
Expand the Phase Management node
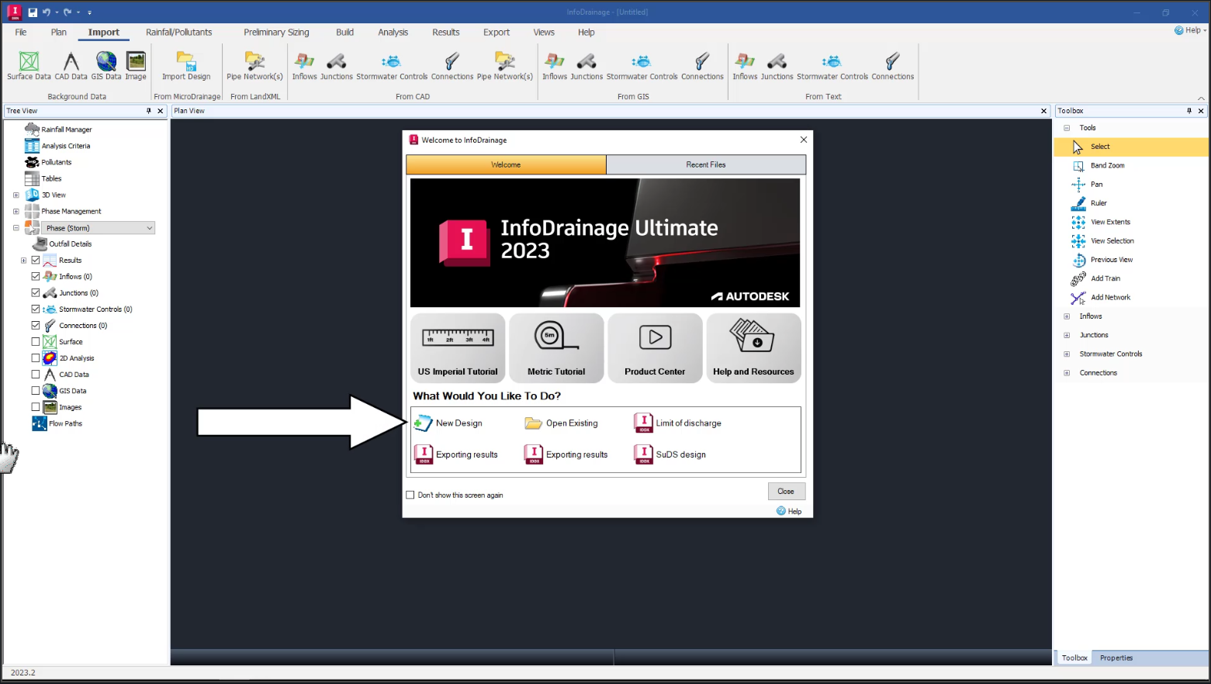(x=16, y=211)
